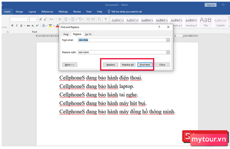Screen dimensions: 230x149
Task: Click into the Replace with field
Action: coord(122,52)
